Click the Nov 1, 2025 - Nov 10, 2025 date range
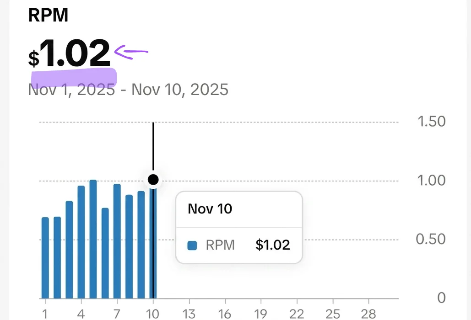This screenshot has height=320, width=471. 128,90
